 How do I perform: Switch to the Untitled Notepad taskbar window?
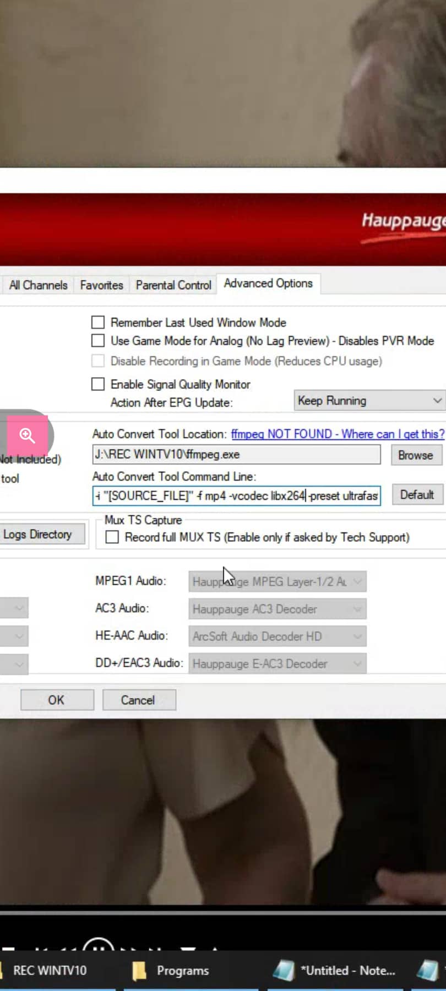(x=334, y=971)
